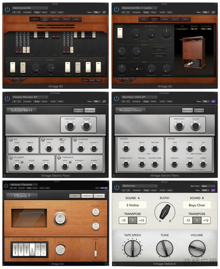
Task: Select Expert tab in Hammond B3 -> Leslie window
Action: (x=186, y=19)
